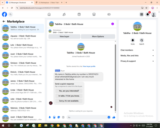The height and width of the screenshot is (128, 160).
Task: Open Valencia - 3 Beds 1 Bath House chat
Action: coord(22,109)
